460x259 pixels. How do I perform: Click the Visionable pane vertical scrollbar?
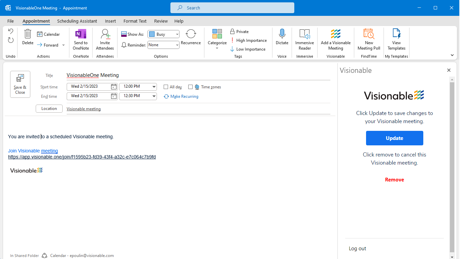pos(452,168)
